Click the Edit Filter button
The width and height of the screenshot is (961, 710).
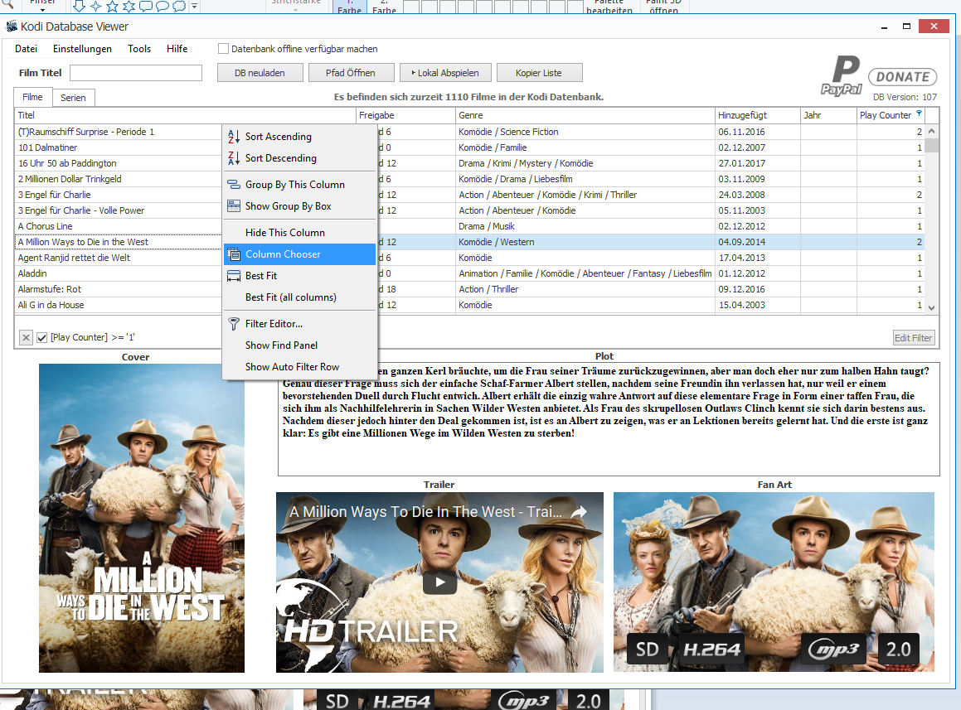tap(913, 337)
